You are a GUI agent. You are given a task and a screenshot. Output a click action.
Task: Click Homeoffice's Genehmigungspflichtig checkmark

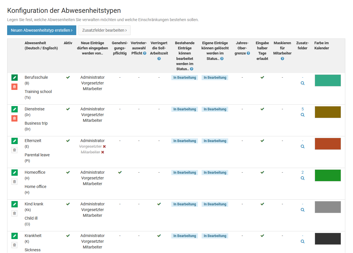click(120, 172)
